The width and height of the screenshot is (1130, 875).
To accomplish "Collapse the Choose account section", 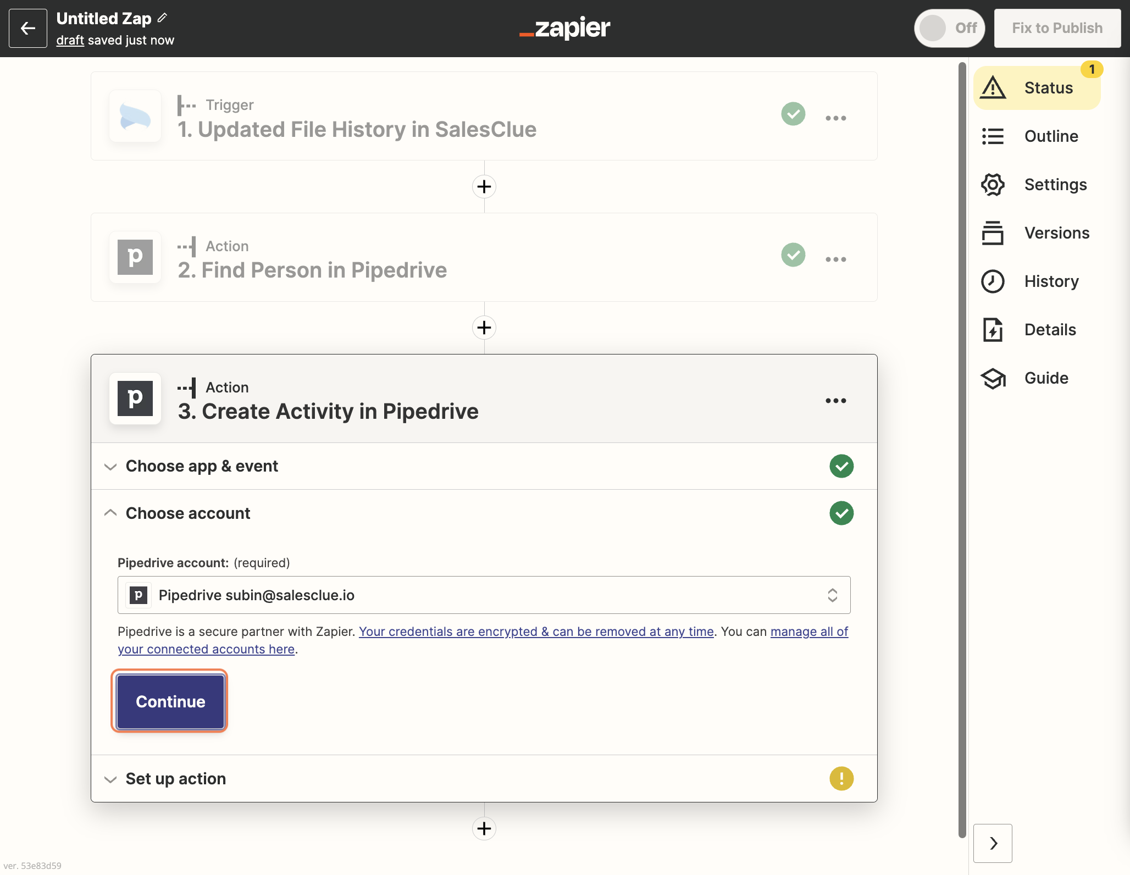I will point(484,513).
